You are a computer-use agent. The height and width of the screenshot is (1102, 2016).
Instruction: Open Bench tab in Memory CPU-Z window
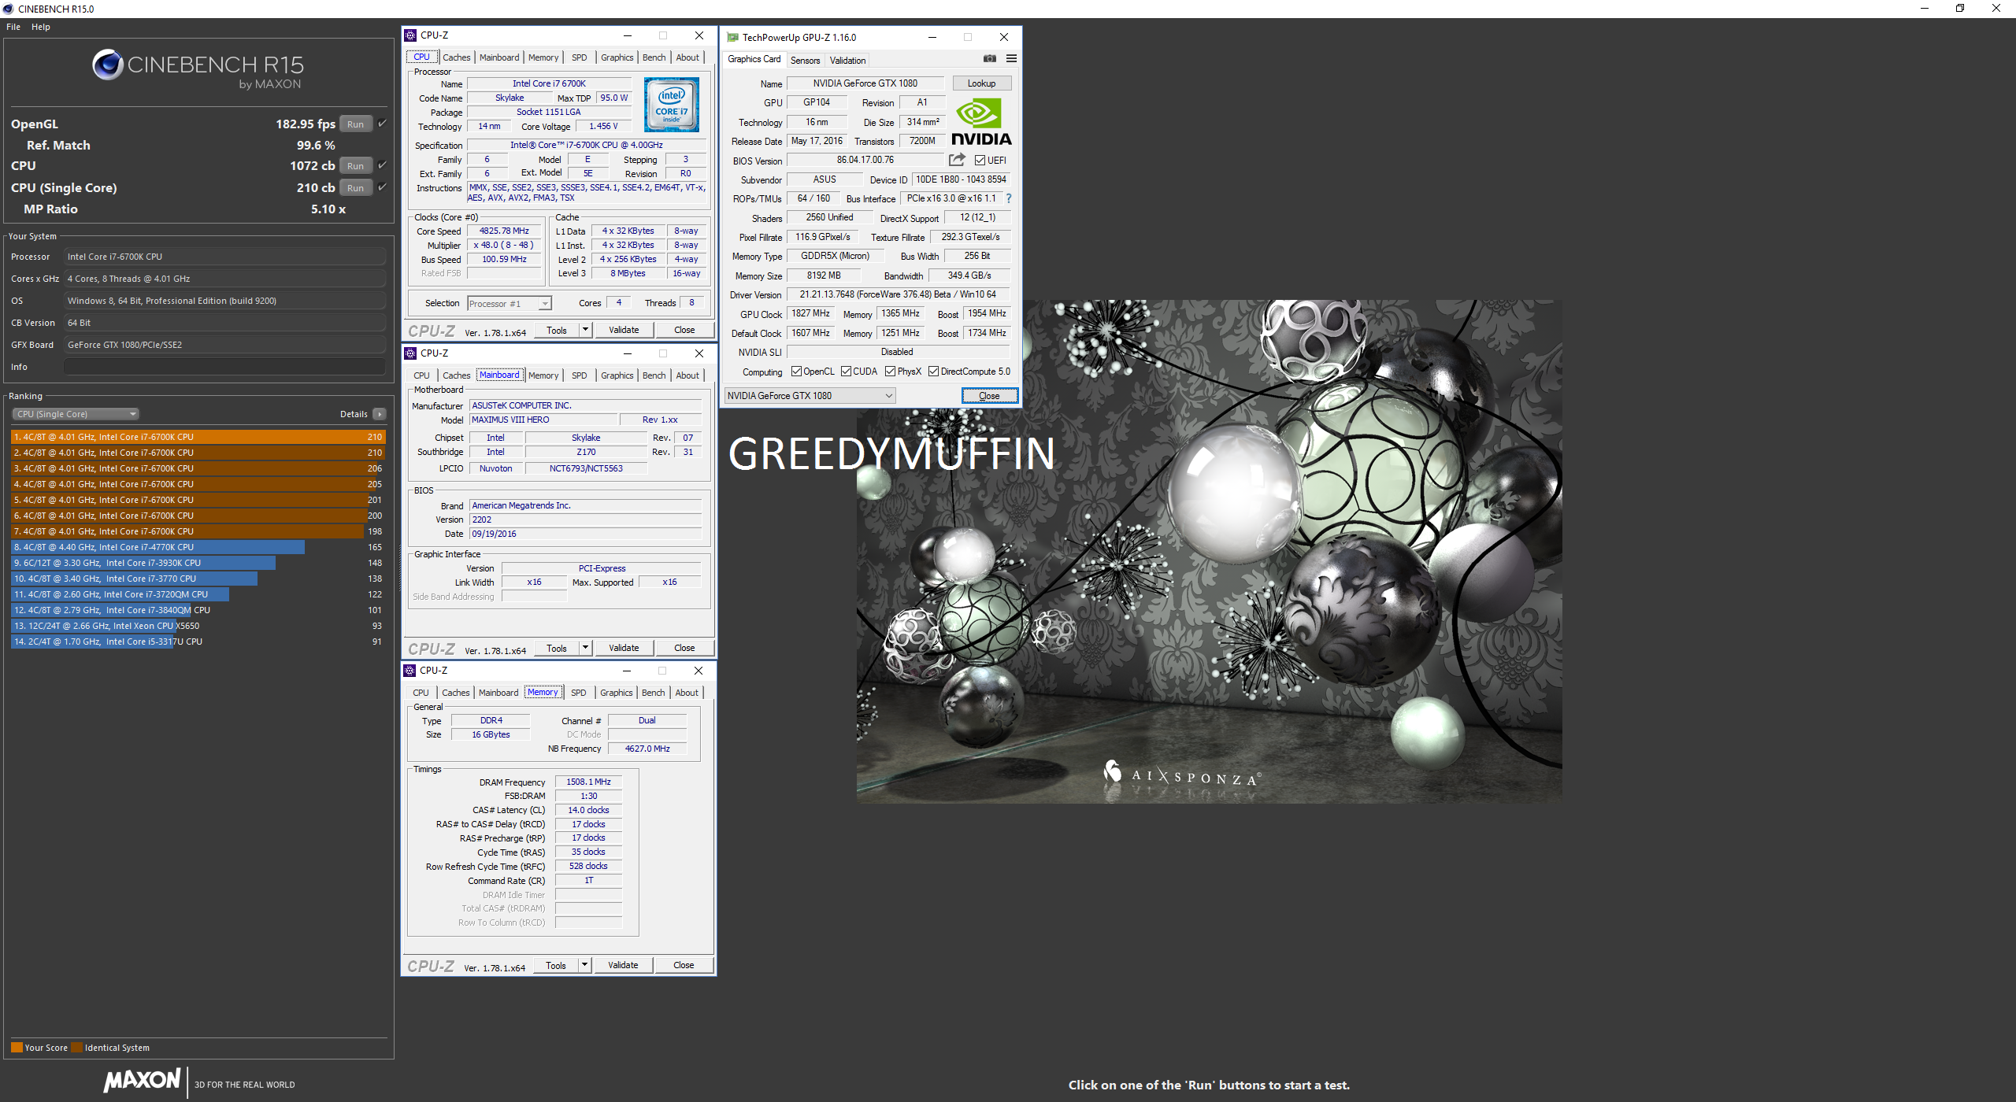(x=653, y=693)
